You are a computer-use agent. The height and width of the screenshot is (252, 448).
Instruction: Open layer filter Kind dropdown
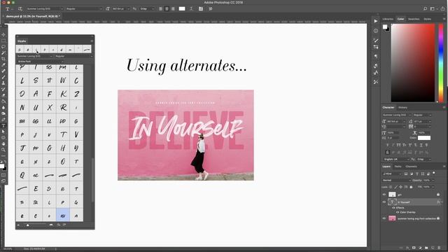coord(392,174)
